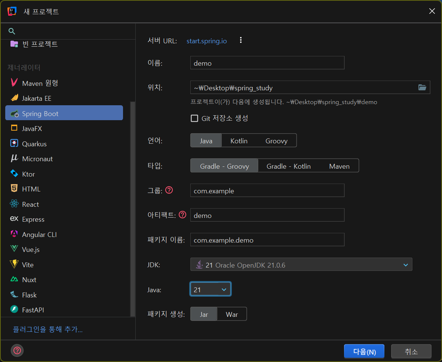Image resolution: width=442 pixels, height=362 pixels.
Task: Click the HTML5 shield icon
Action: (14, 188)
